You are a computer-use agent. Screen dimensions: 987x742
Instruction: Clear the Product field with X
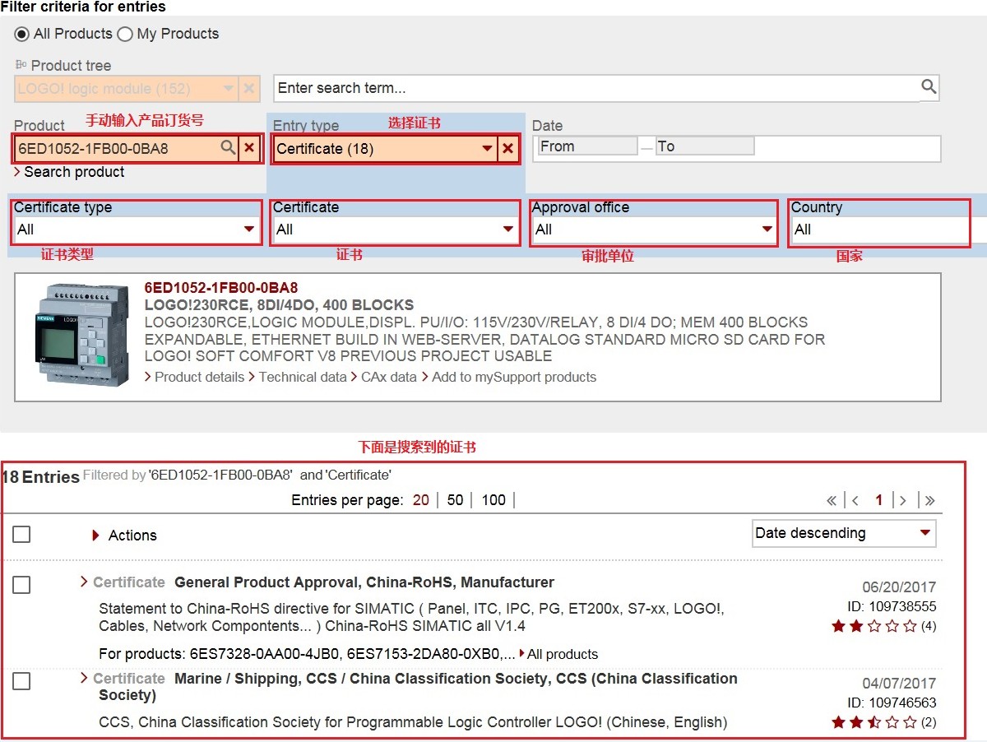(x=250, y=148)
